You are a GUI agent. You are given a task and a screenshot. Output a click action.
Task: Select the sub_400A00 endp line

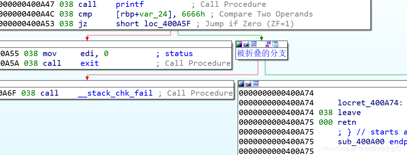pos(372,142)
